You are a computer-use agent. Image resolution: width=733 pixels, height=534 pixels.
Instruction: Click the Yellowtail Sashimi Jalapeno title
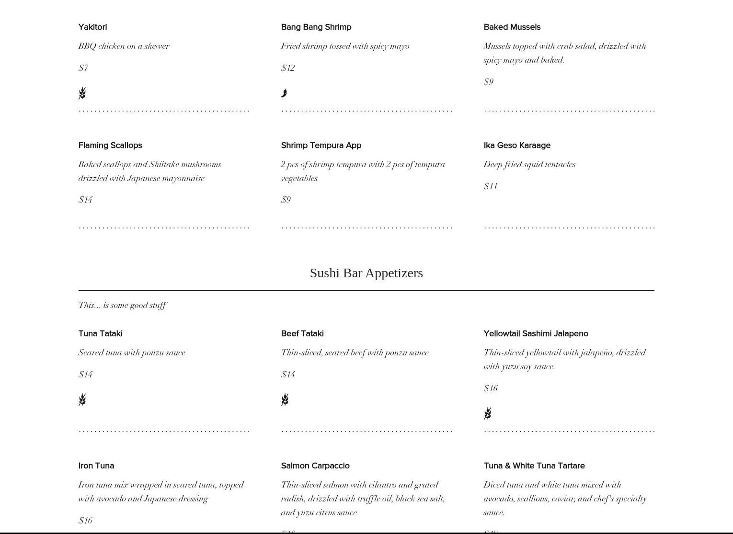[x=536, y=334]
